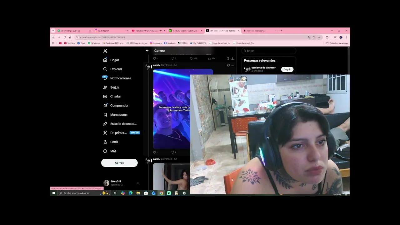Open Windows Start menu
Image resolution: width=400 pixels, height=225 pixels.
pos(53,193)
